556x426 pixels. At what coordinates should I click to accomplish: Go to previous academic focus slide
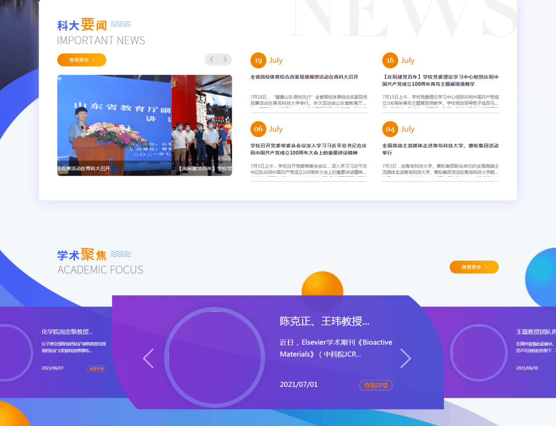click(x=148, y=358)
